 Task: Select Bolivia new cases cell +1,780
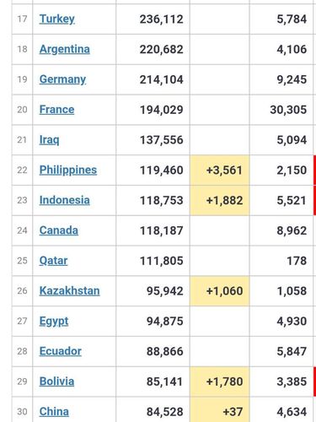pos(220,381)
